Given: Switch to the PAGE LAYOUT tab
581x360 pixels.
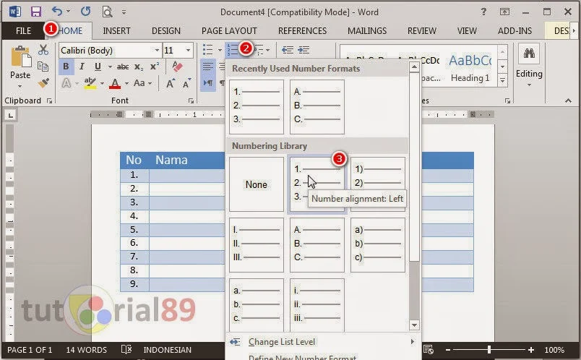Looking at the screenshot, I should click(x=229, y=31).
